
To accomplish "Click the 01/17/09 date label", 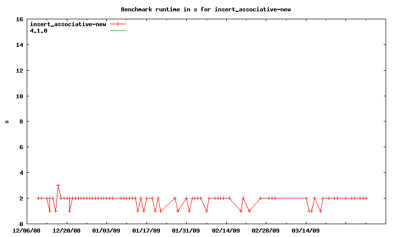I will pos(147,230).
